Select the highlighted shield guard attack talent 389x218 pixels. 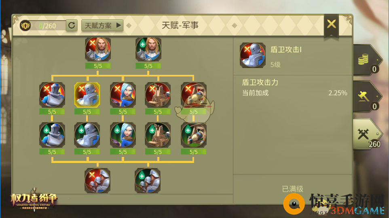tap(87, 95)
